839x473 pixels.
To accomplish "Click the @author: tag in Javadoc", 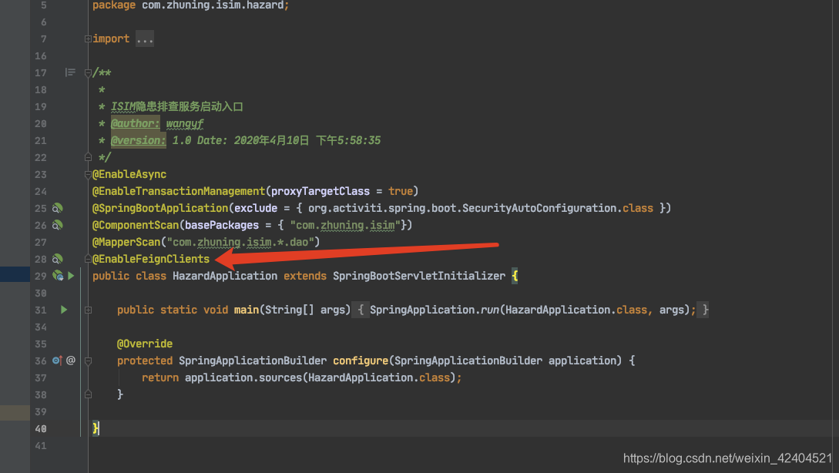I will click(136, 123).
